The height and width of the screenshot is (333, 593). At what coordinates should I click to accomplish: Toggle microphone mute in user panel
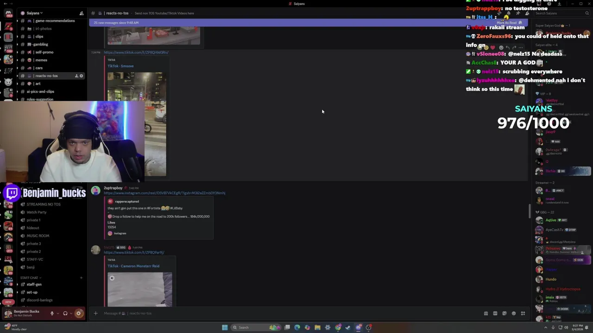click(x=52, y=313)
